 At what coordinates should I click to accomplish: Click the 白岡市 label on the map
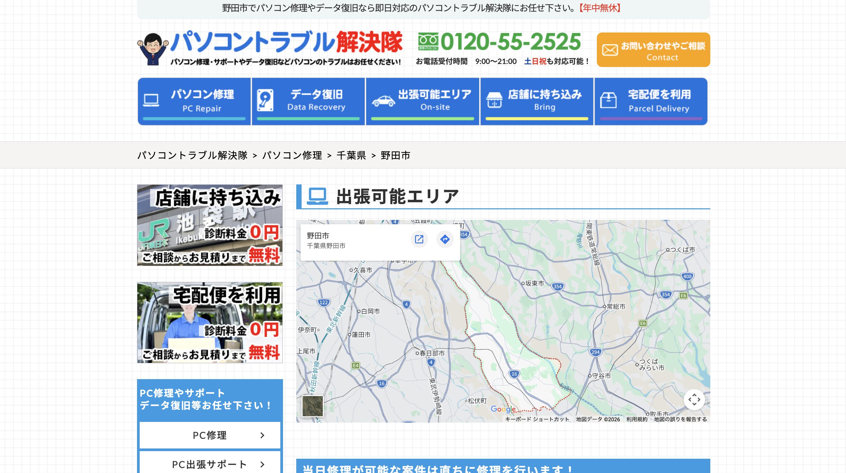tap(370, 311)
